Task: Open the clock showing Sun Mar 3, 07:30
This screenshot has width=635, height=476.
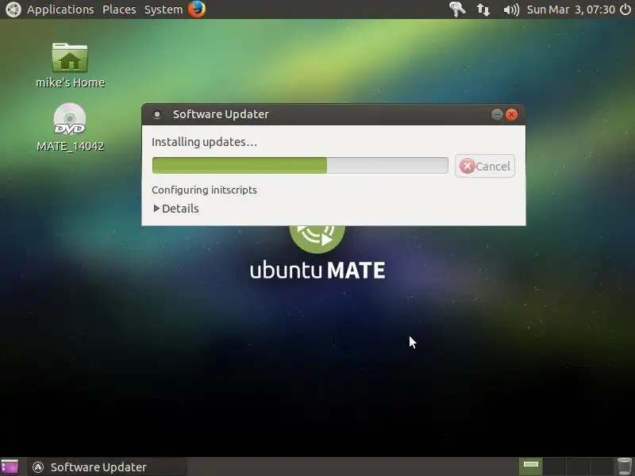Action: click(x=571, y=10)
